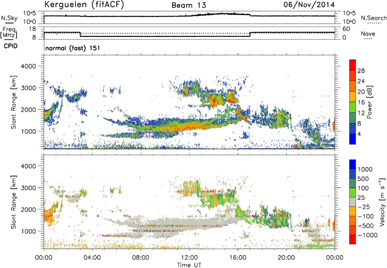Viewport: 387px width, 268px height.
Task: Click the '28' label on the power scale
Action: tap(361, 71)
